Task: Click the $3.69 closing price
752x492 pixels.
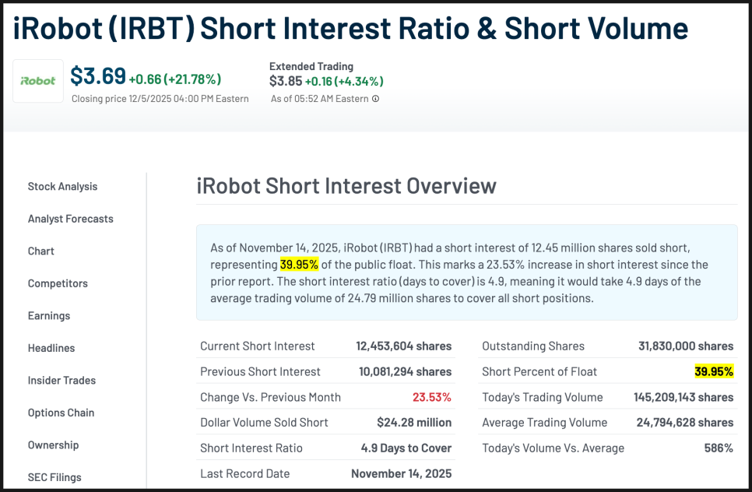Action: 98,77
